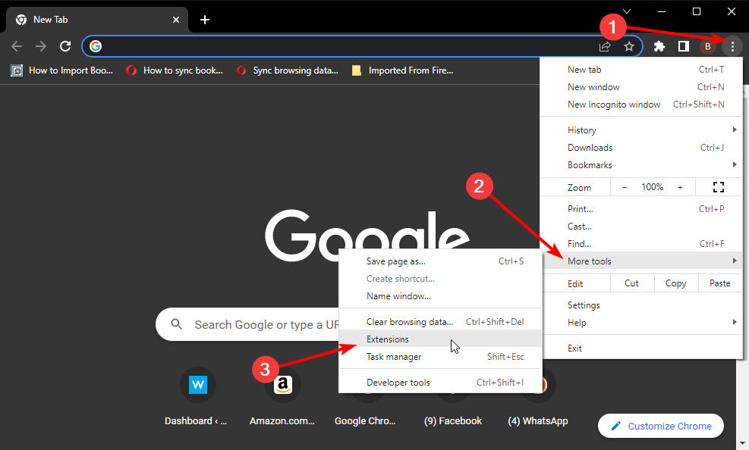The image size is (749, 450).
Task: Decrease zoom with minus button
Action: (625, 187)
